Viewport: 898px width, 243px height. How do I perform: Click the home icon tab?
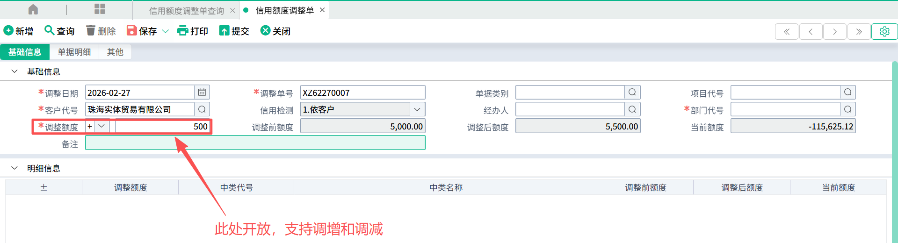tap(33, 9)
